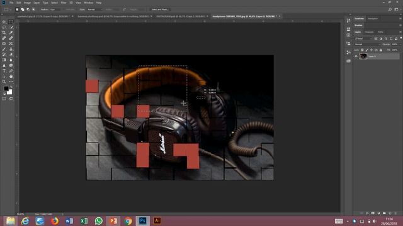Screen dimensions: 403x226
Task: Switch to the Navigator tab
Action: (373, 18)
